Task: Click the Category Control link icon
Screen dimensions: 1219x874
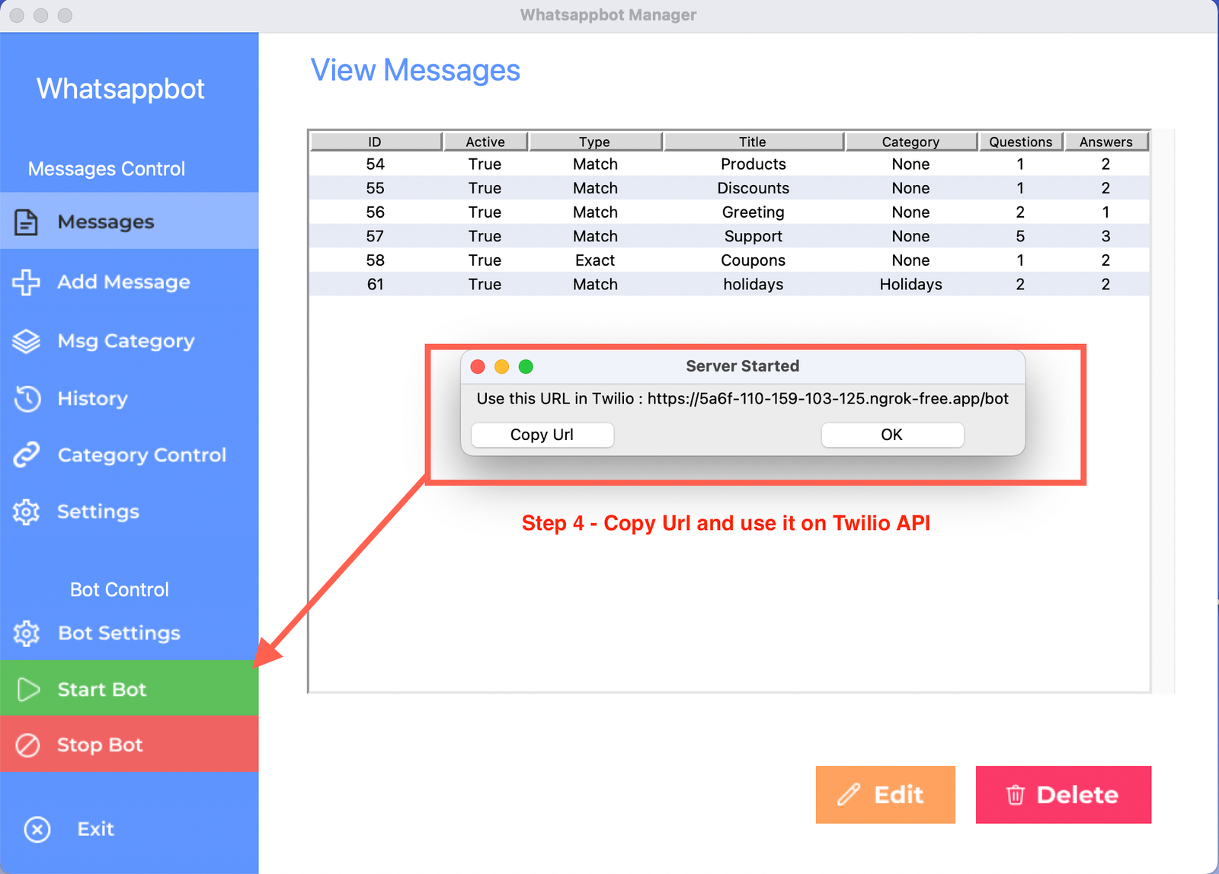Action: click(26, 455)
